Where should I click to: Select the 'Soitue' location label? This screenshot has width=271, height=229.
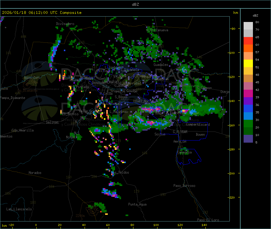160,134
